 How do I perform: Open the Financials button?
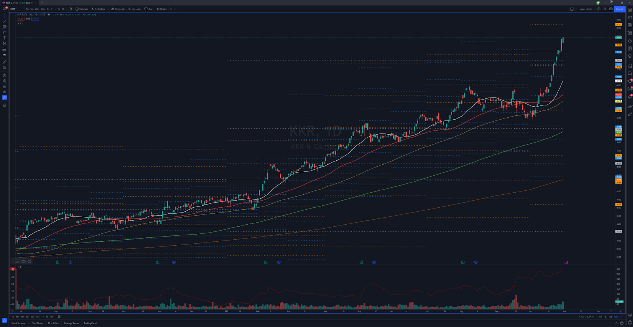118,9
